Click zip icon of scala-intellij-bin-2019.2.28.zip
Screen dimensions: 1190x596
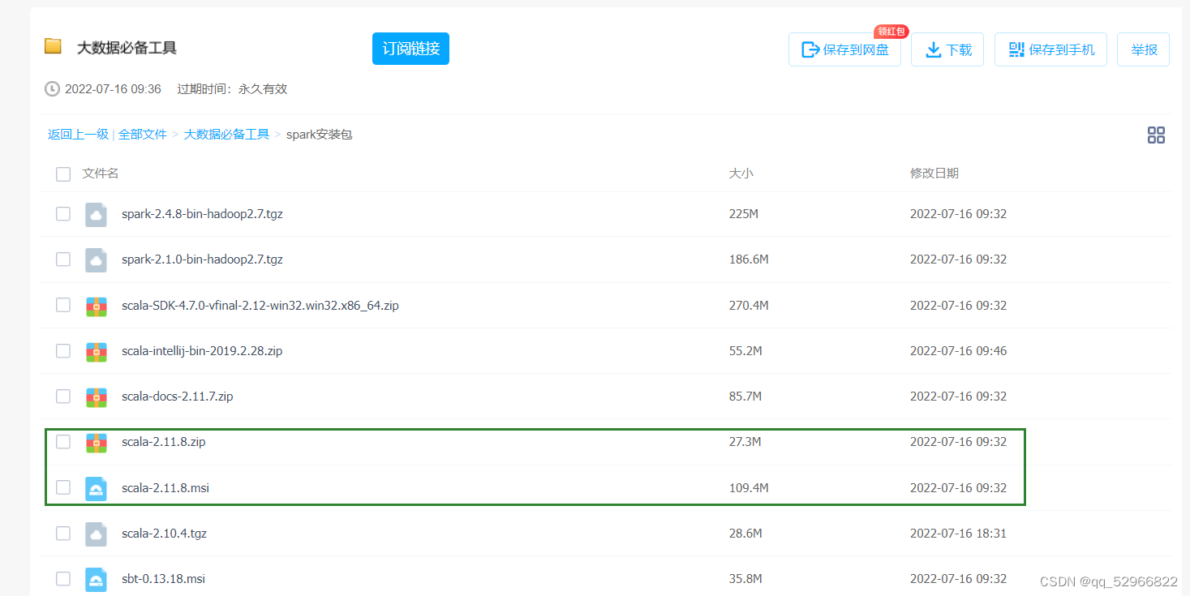(x=96, y=351)
